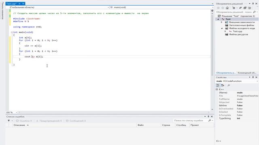Click the Error List search magnifier icon
Screen dimensions: 259x145
(210, 120)
